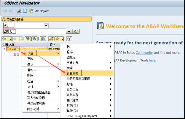Open 表单对象 submenu

[x=87, y=95]
